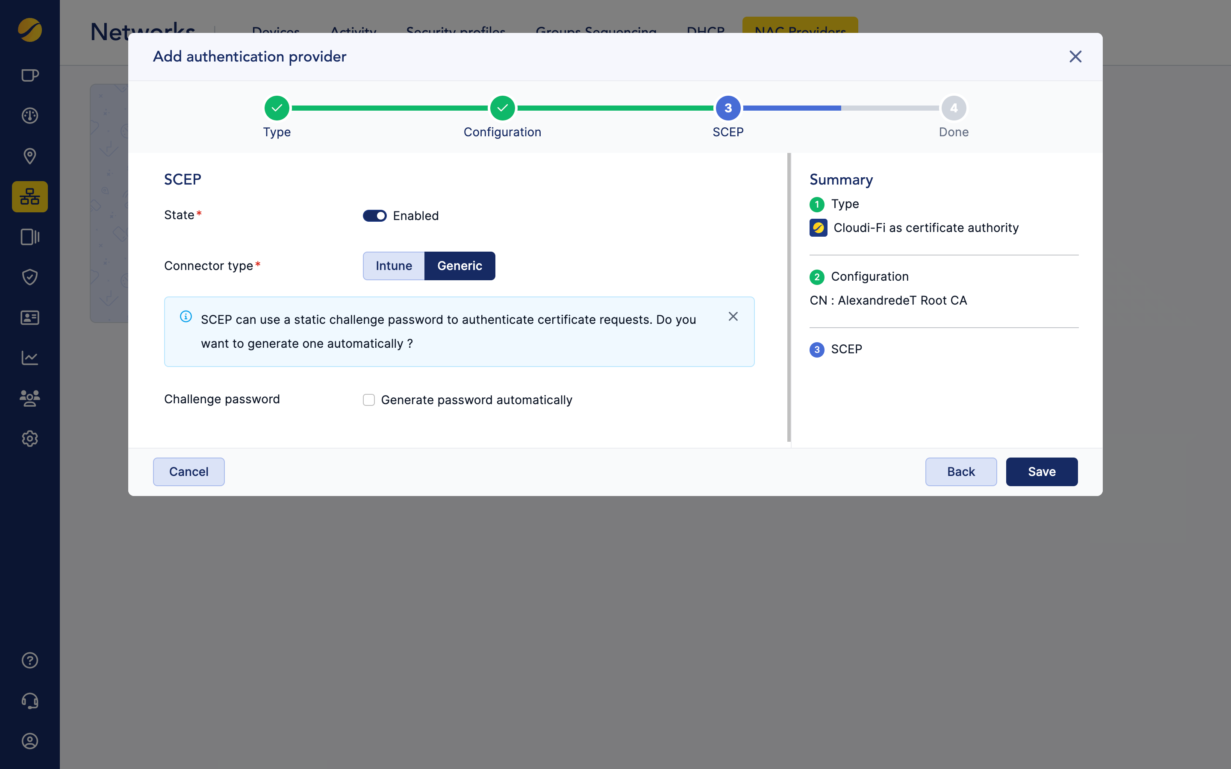Select Intune connector type

(393, 265)
